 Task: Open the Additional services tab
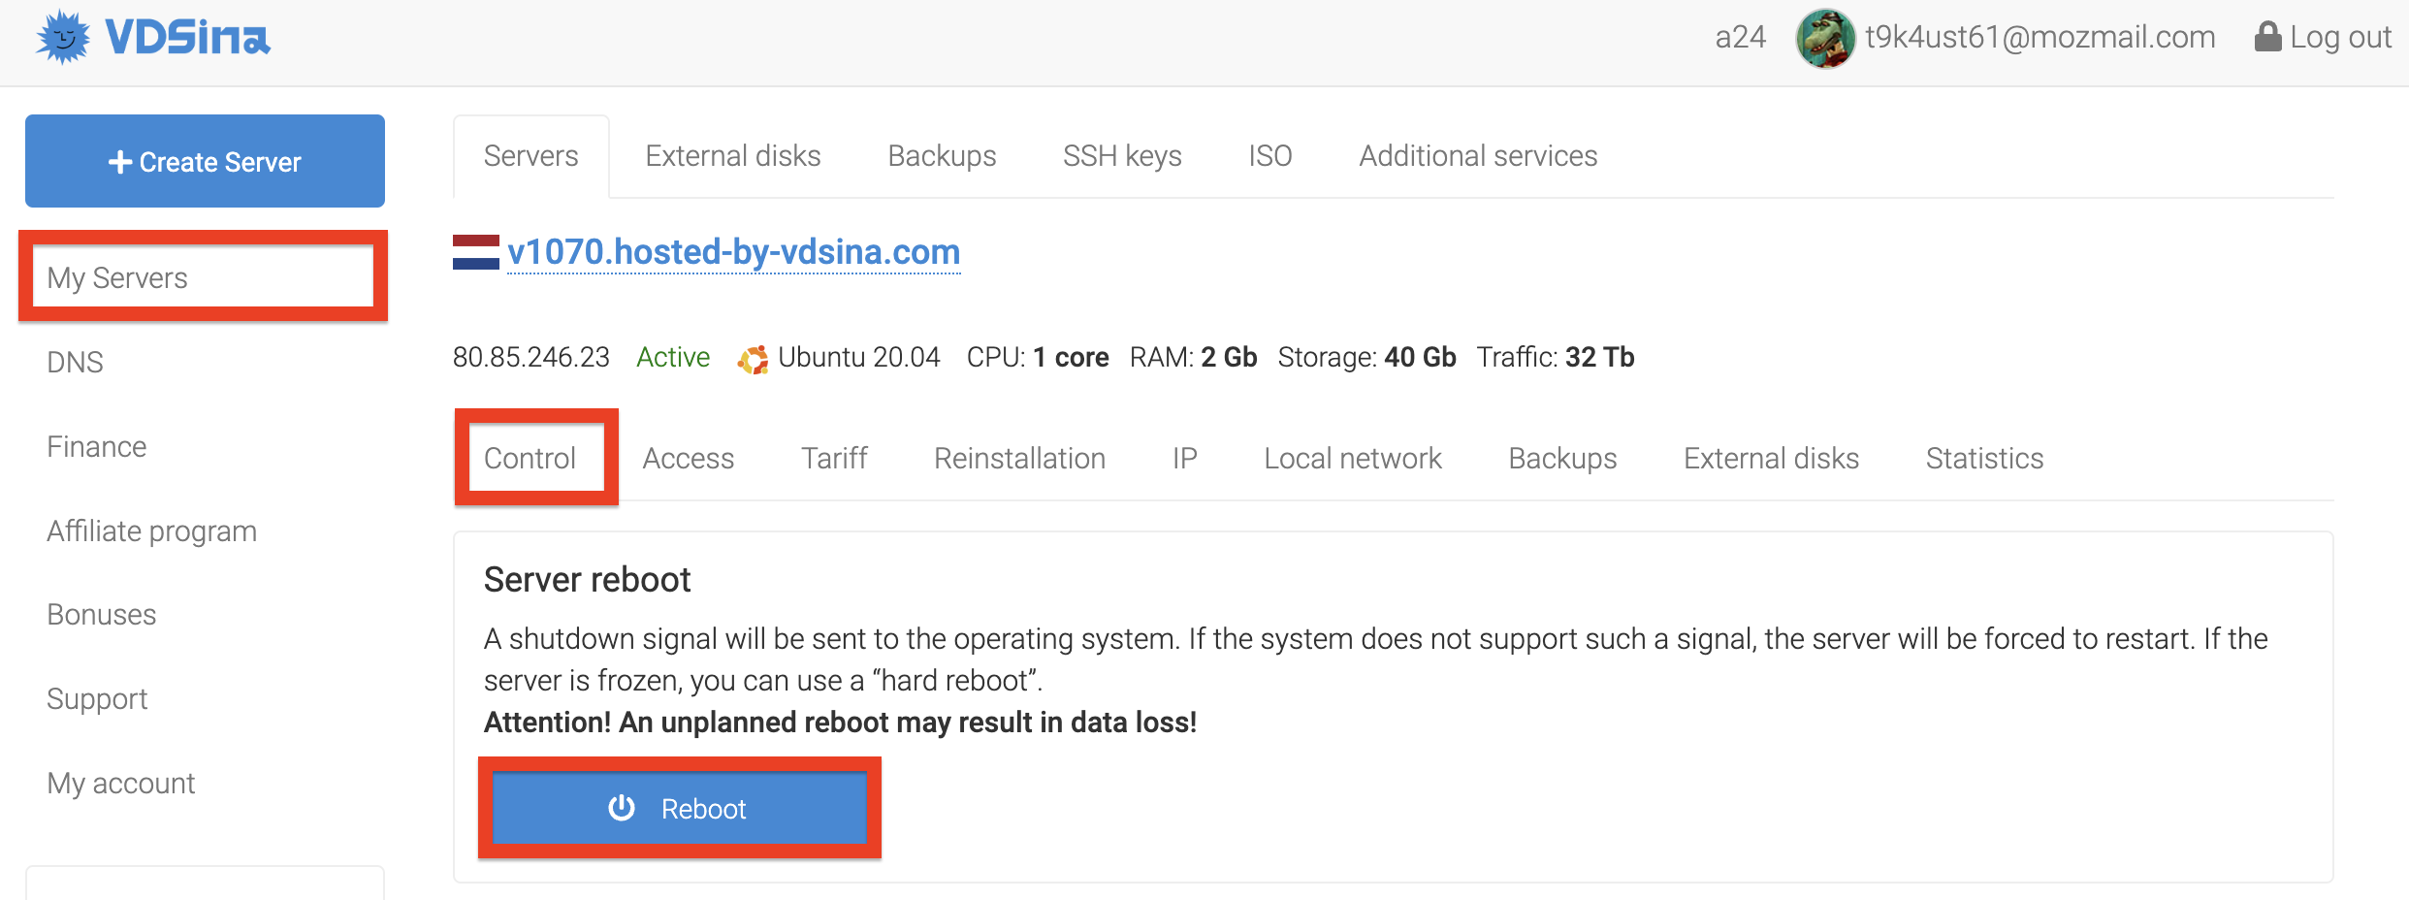click(1478, 156)
